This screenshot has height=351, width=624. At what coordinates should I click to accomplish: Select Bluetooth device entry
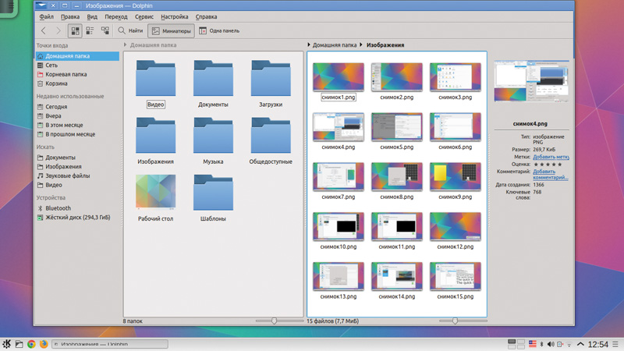pyautogui.click(x=77, y=208)
